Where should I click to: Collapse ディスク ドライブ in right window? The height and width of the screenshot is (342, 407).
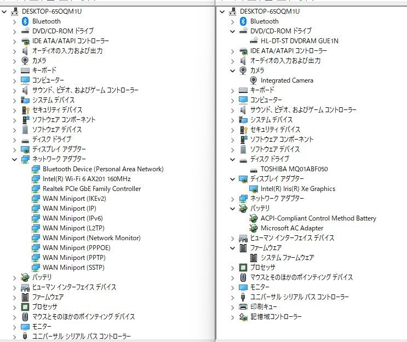tap(233, 159)
